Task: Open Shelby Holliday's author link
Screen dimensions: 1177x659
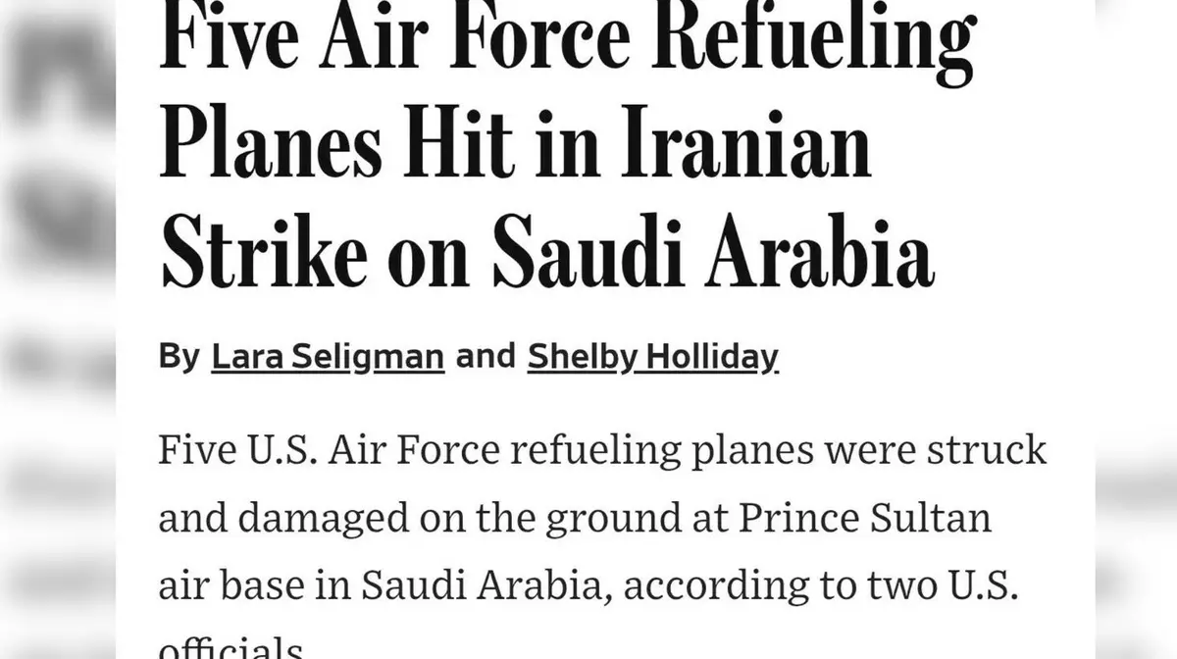Action: 652,357
